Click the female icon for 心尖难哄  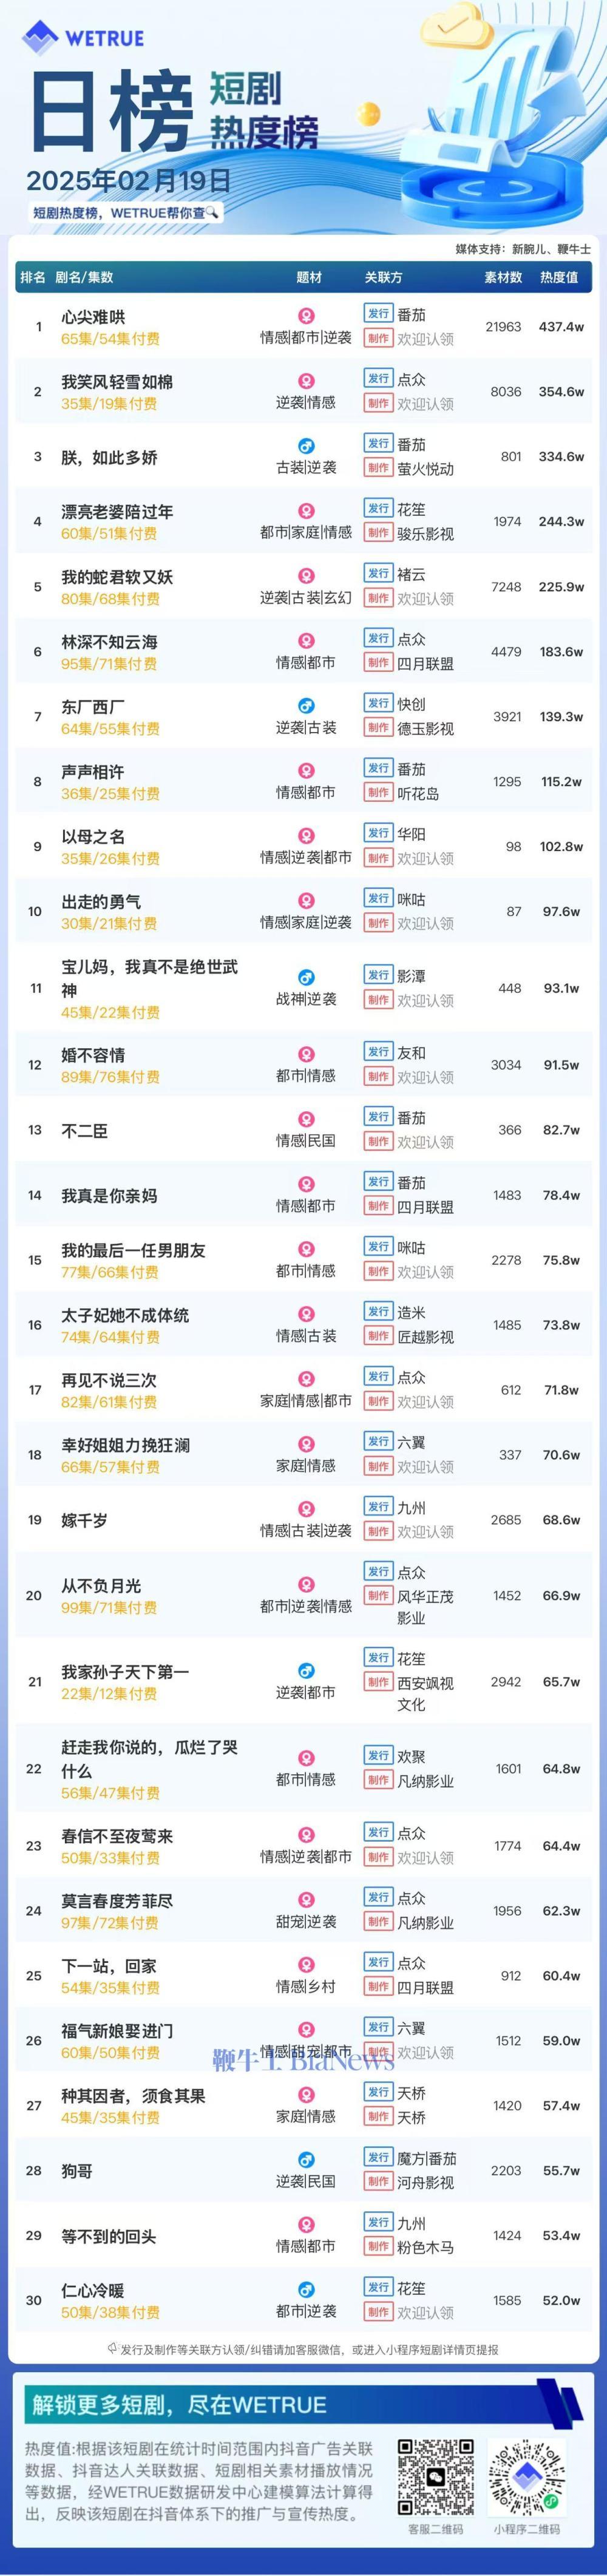(x=306, y=316)
